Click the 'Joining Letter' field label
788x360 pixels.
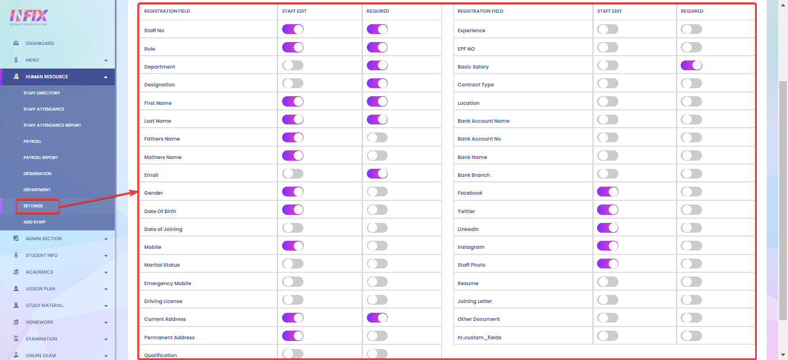(475, 301)
